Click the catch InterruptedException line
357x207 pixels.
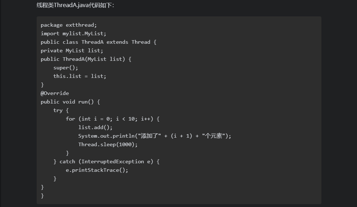coord(106,161)
